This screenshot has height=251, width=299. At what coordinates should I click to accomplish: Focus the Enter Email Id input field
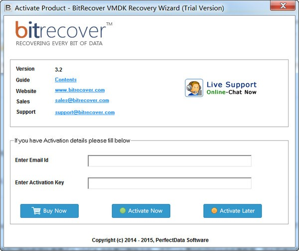[169, 161]
